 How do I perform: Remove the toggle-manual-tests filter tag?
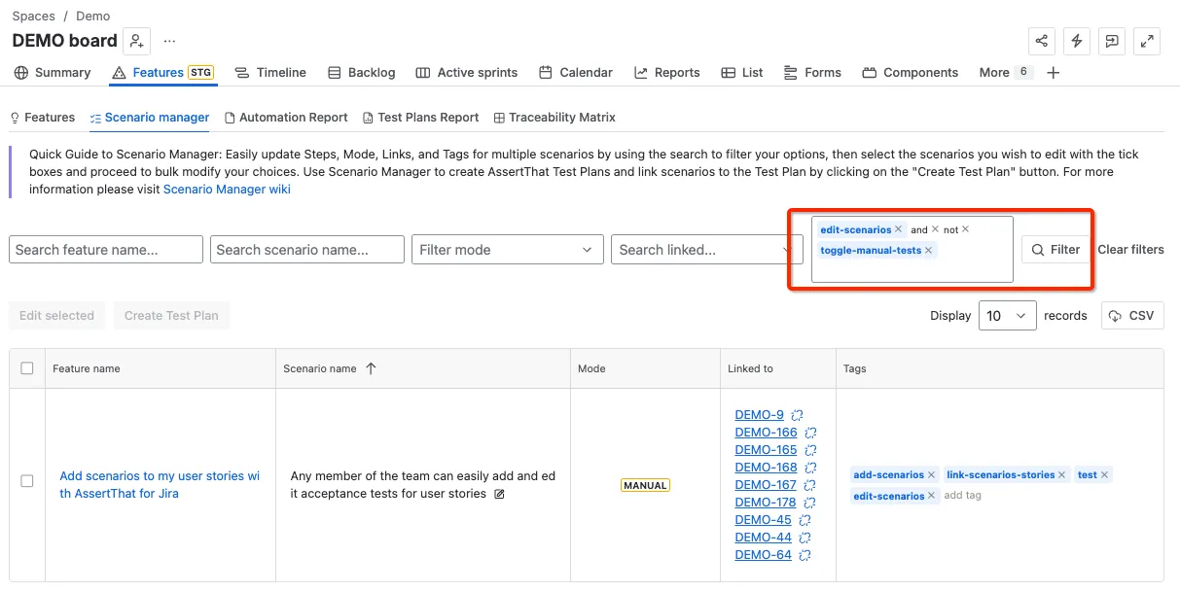pos(929,250)
